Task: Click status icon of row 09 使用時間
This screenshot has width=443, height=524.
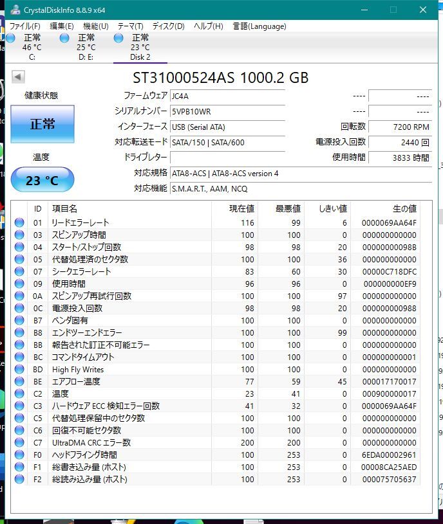Action: tap(19, 284)
